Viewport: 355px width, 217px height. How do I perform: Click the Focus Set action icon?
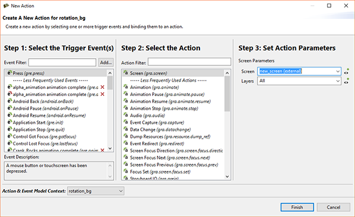click(x=125, y=171)
